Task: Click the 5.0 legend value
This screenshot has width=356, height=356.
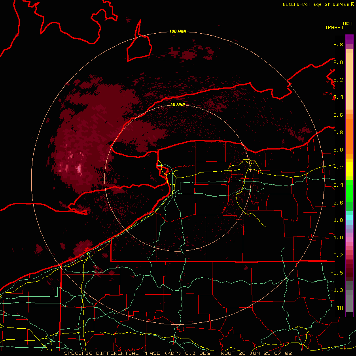Action: tap(338, 150)
